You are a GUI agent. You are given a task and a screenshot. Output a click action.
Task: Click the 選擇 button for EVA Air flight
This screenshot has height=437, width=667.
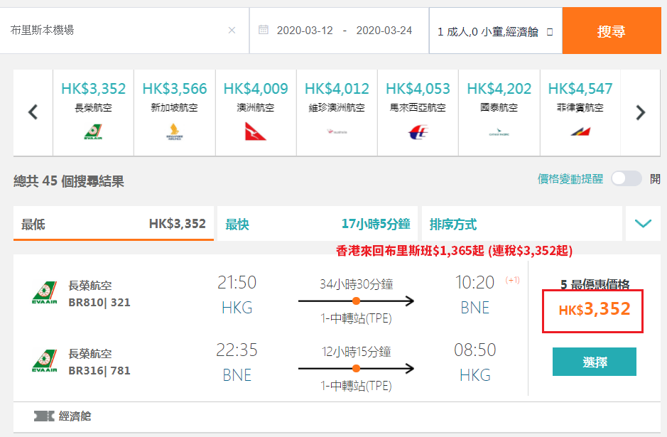pyautogui.click(x=595, y=362)
